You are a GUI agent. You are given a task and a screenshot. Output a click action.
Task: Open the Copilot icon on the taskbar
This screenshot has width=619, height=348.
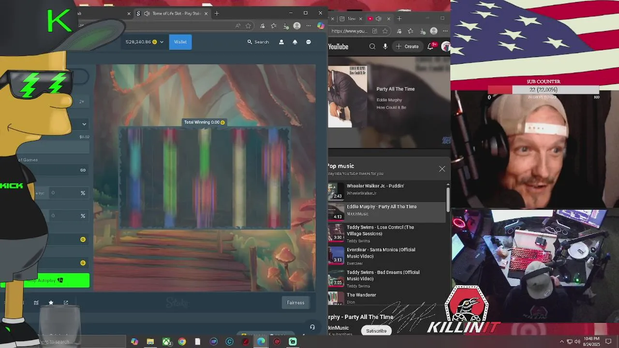coord(134,342)
